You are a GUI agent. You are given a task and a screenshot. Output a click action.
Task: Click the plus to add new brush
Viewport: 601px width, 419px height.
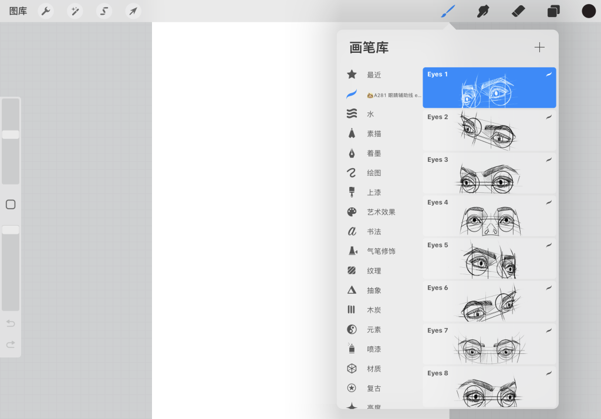pyautogui.click(x=539, y=47)
